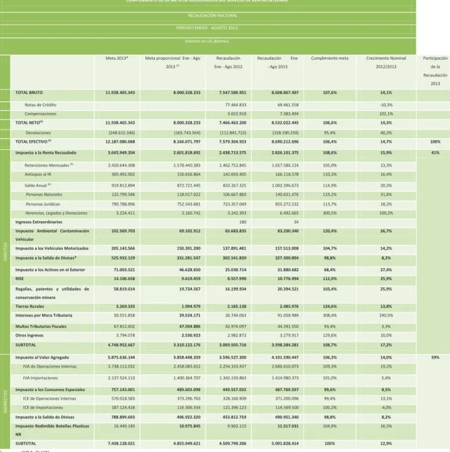This screenshot has width=450, height=452.
Task: Click the value (248.615.346)
Action: click(121, 133)
